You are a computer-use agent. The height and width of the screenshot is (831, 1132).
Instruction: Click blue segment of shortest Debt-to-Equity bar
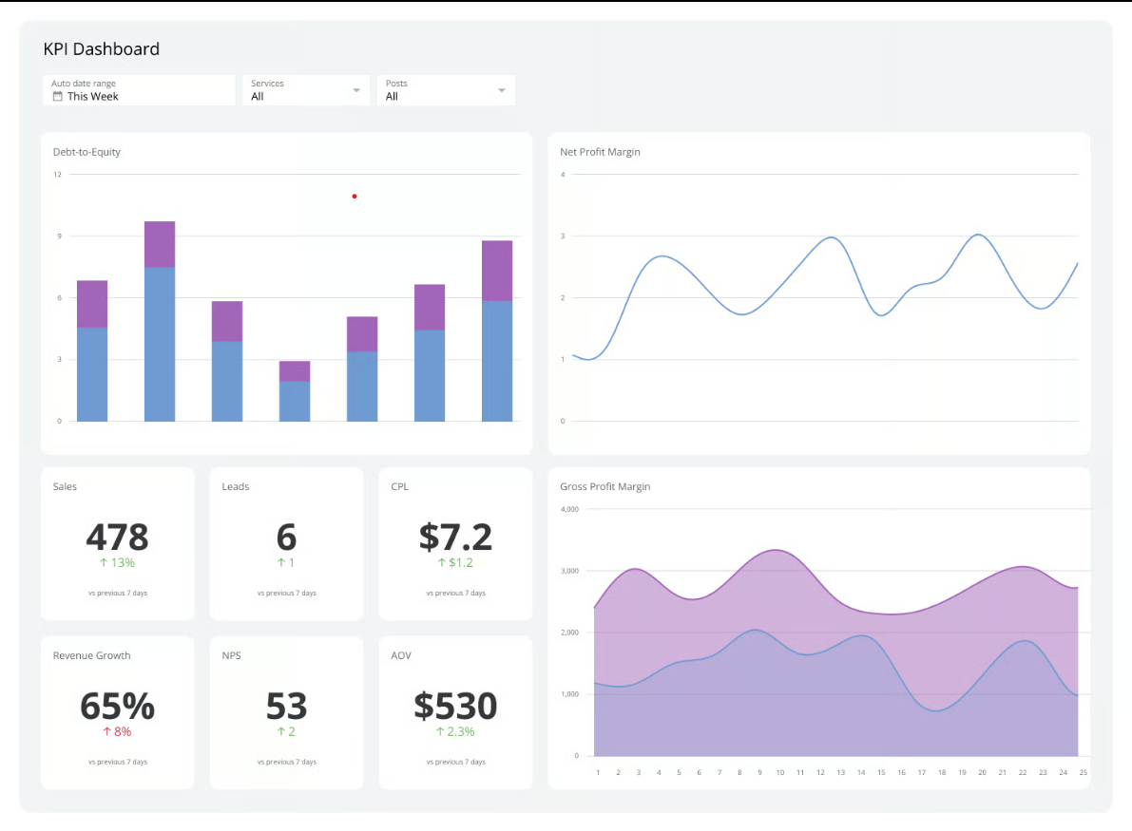click(295, 401)
